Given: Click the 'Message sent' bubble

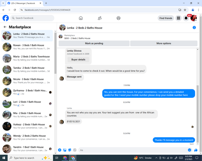Looking at the screenshot, I should (74, 77).
